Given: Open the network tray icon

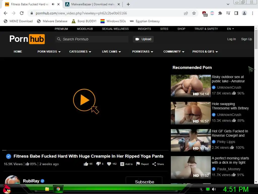Looking at the screenshot, I should [208, 189].
